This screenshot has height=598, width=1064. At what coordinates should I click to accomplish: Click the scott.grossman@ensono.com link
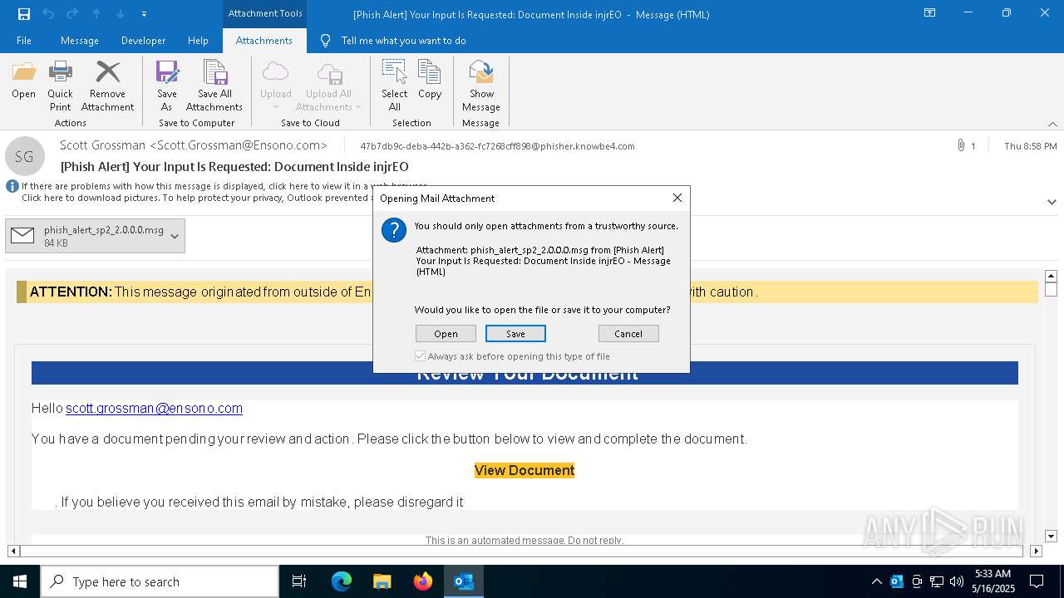tap(154, 409)
